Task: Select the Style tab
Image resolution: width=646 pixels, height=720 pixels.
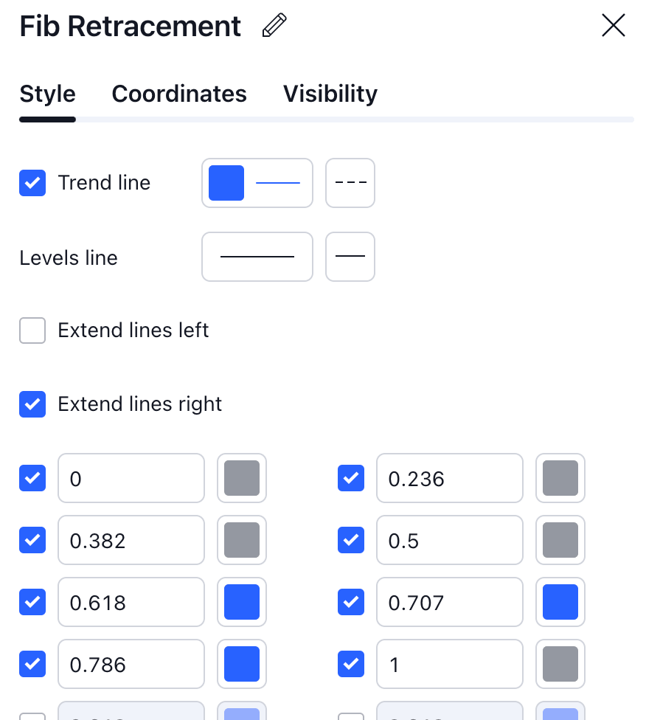Action: pos(47,94)
